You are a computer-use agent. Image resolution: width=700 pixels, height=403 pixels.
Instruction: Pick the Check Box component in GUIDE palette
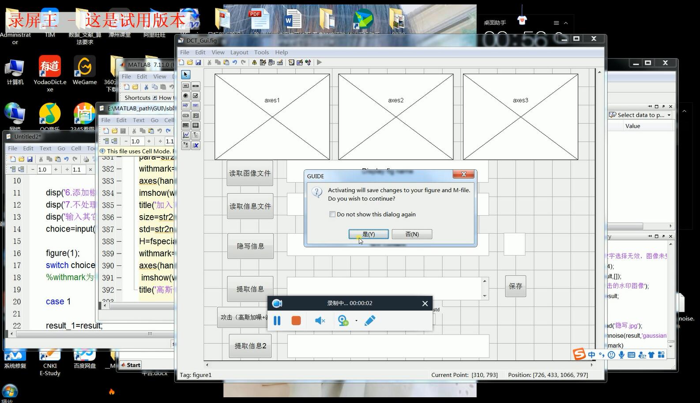tap(196, 96)
